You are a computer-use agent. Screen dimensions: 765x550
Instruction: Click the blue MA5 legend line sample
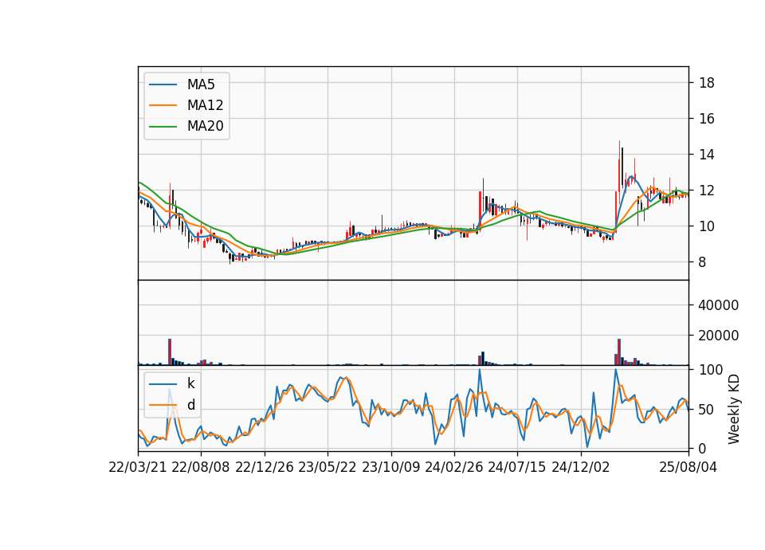163,84
